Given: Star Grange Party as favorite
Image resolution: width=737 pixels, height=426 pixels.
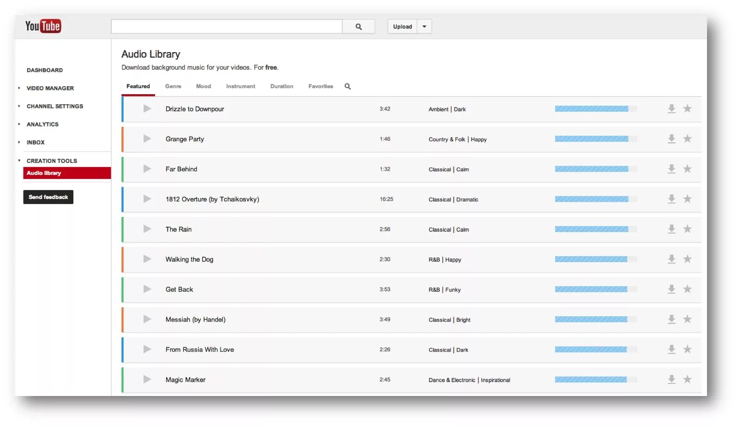Looking at the screenshot, I should 687,138.
